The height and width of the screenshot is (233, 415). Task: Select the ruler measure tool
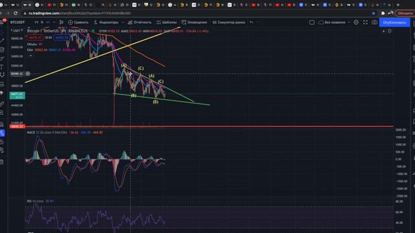point(2,104)
